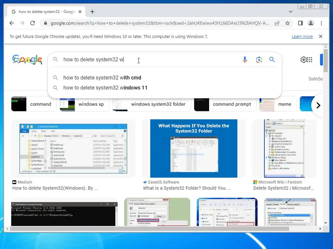Open the Chrome three-dot menu
333x249 pixels.
pyautogui.click(x=321, y=23)
